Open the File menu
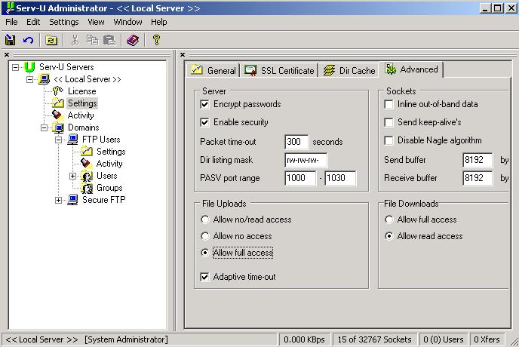Image resolution: width=519 pixels, height=347 pixels. (x=11, y=22)
